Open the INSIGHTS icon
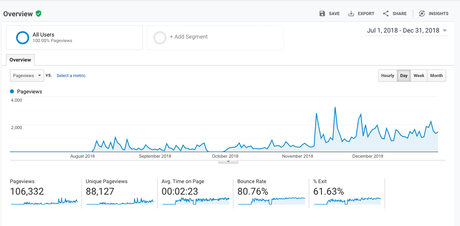Screen dimensions: 460x226 [x=422, y=14]
